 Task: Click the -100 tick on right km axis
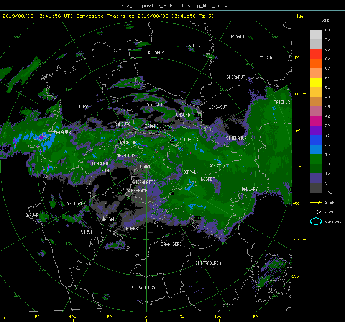pos(295,240)
